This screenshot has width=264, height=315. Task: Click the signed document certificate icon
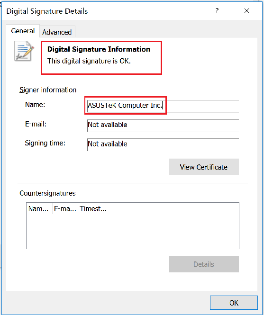coord(24,51)
